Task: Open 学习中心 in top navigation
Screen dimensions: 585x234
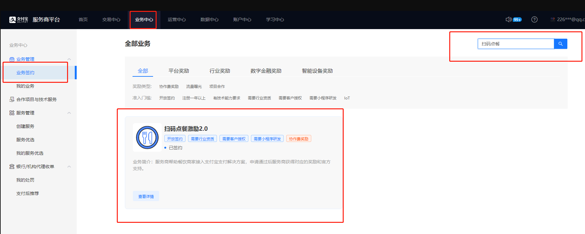Action: (275, 19)
